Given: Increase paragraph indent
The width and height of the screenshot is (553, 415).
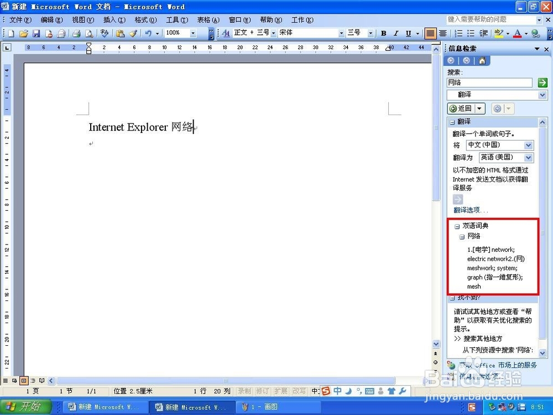Looking at the screenshot, I should (x=483, y=33).
